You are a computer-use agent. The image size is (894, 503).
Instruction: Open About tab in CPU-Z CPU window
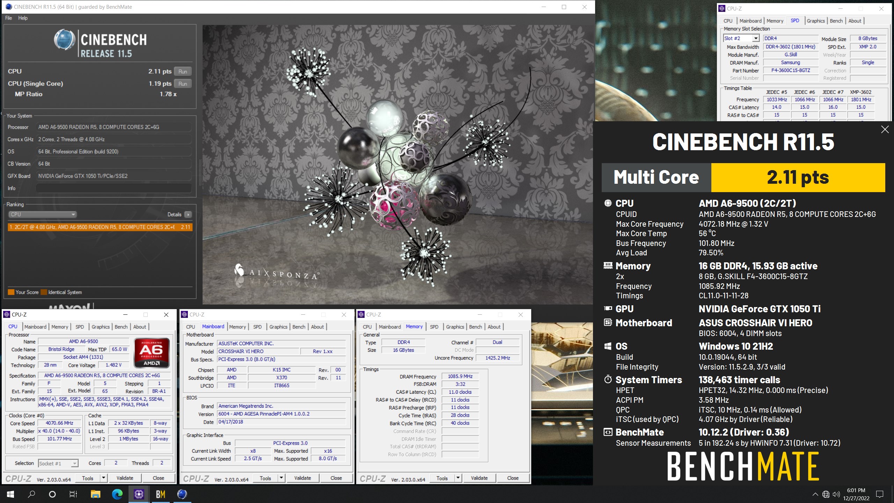[140, 327]
